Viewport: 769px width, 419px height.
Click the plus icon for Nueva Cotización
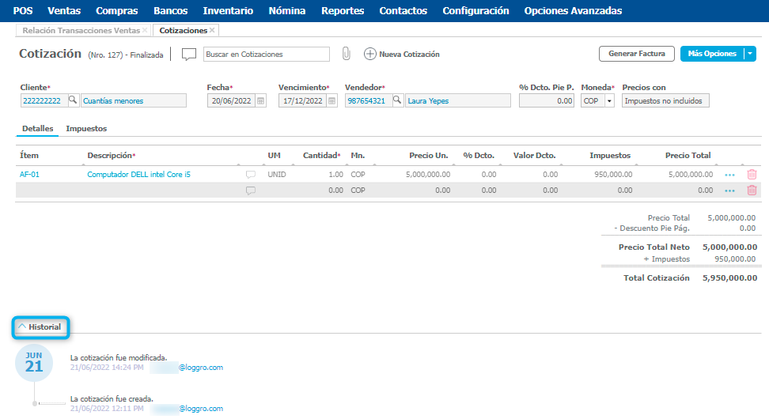pos(369,54)
